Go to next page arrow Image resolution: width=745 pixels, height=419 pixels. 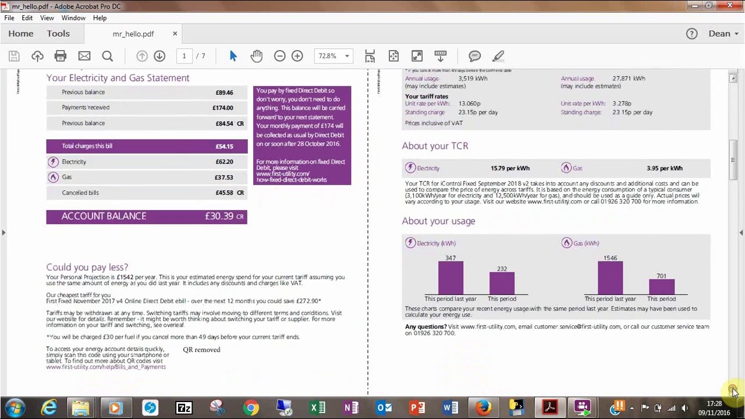tap(159, 56)
